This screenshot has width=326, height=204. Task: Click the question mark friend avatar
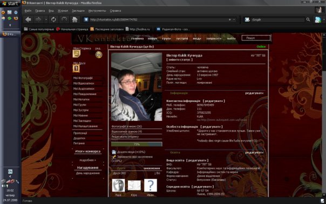pos(151,185)
